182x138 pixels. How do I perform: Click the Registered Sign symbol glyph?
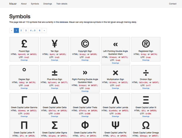click(x=146, y=44)
